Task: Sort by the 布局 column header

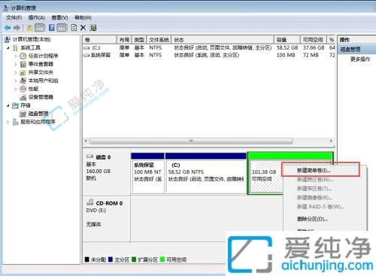Action: (x=124, y=40)
